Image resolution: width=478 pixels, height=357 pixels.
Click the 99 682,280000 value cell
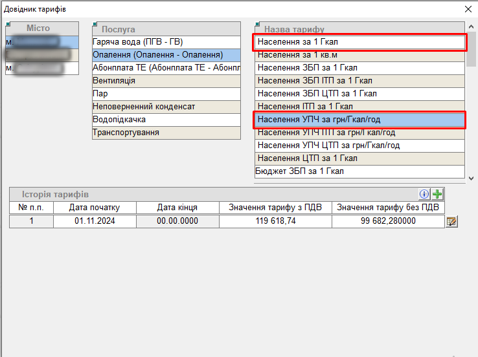(x=388, y=222)
